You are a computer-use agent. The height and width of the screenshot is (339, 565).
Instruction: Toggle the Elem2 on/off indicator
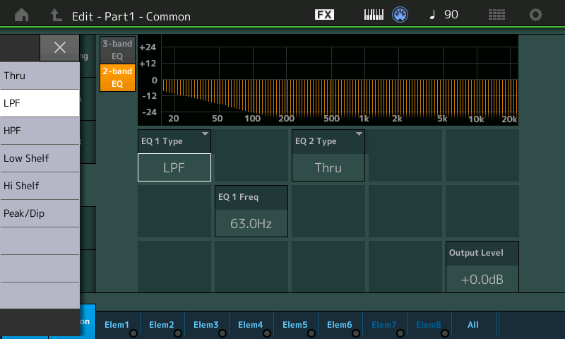[178, 333]
